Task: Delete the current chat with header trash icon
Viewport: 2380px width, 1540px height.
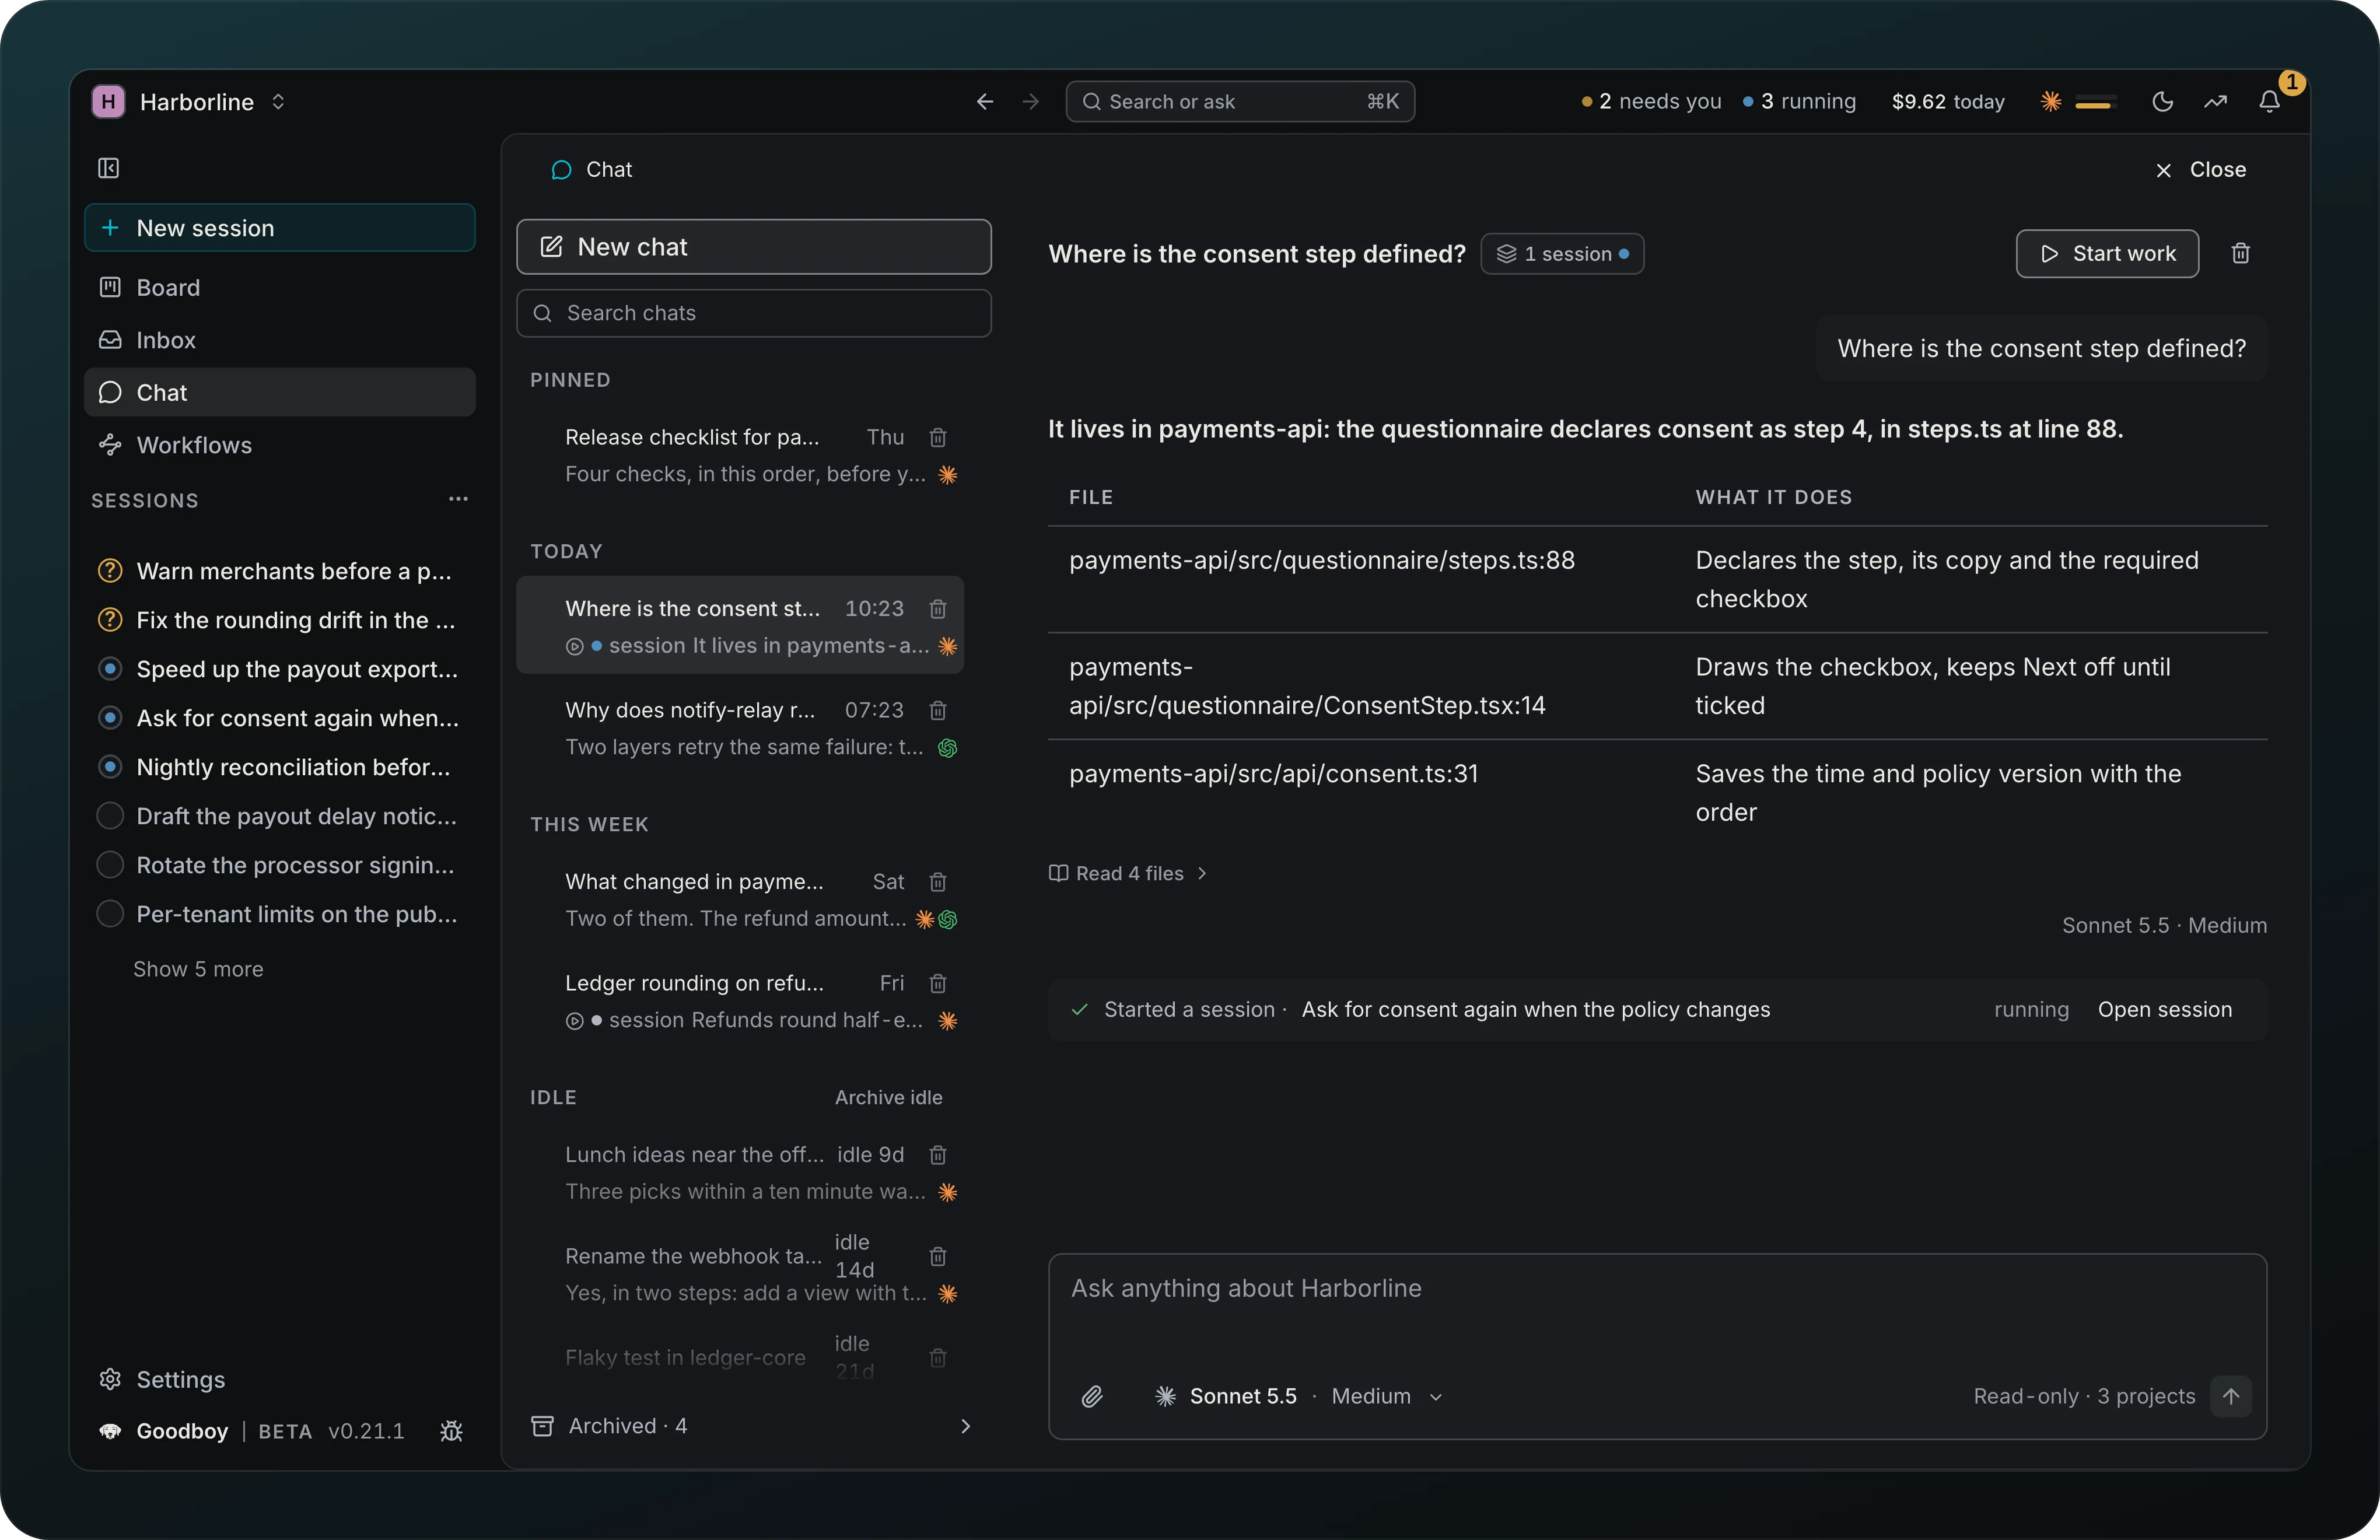Action: 2241,254
